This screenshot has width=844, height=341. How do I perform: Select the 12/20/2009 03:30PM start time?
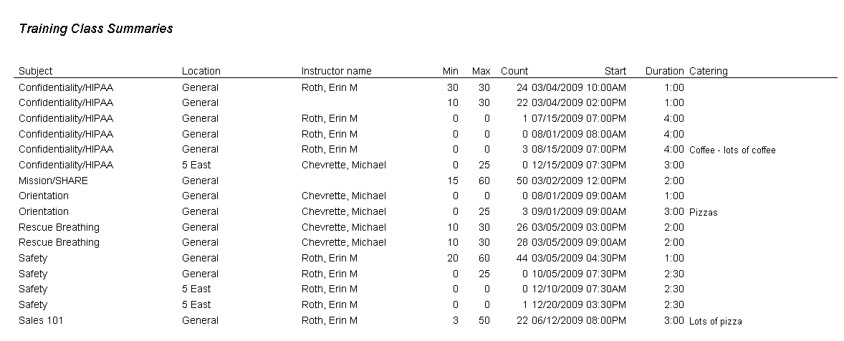(578, 304)
